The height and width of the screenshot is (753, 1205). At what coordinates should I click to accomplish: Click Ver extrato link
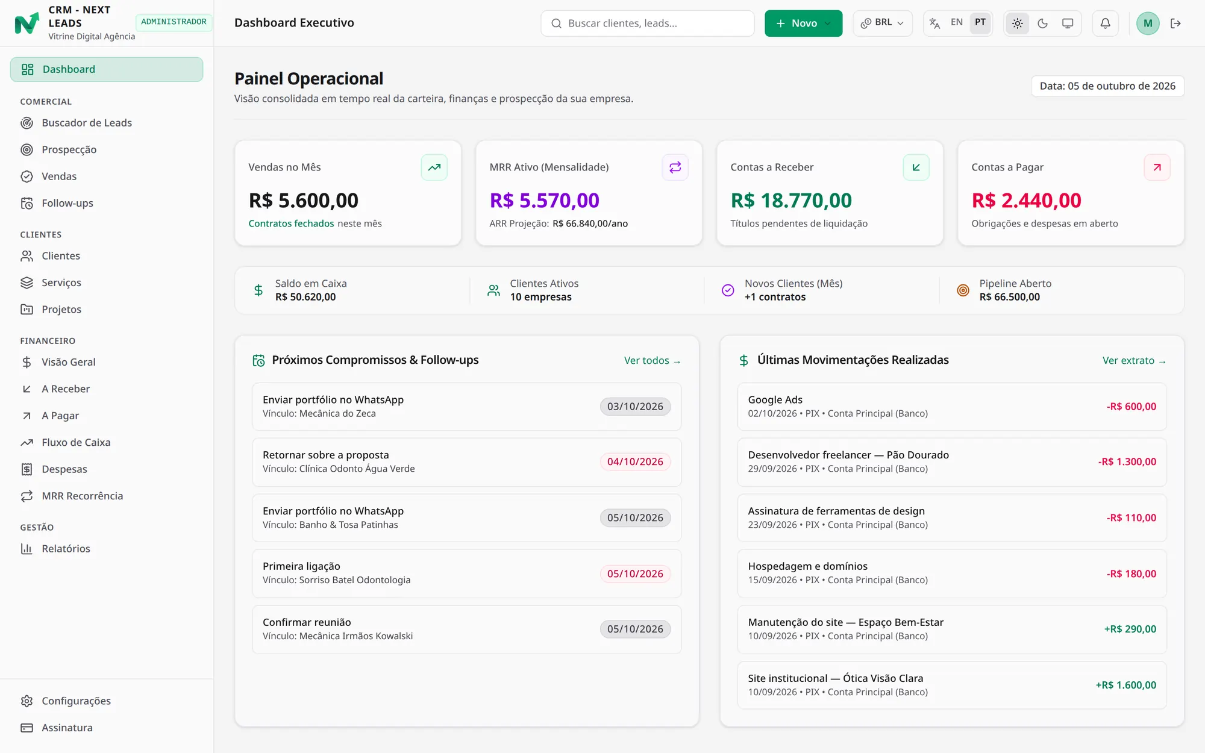click(x=1134, y=360)
